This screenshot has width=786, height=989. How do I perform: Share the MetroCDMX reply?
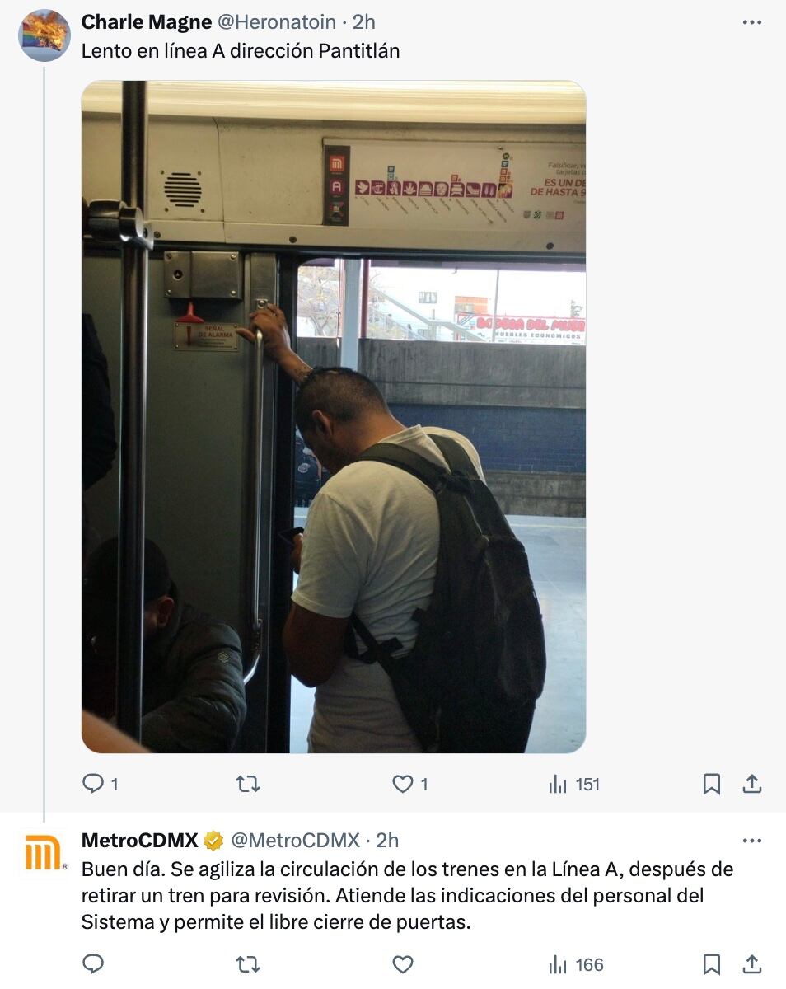point(752,963)
